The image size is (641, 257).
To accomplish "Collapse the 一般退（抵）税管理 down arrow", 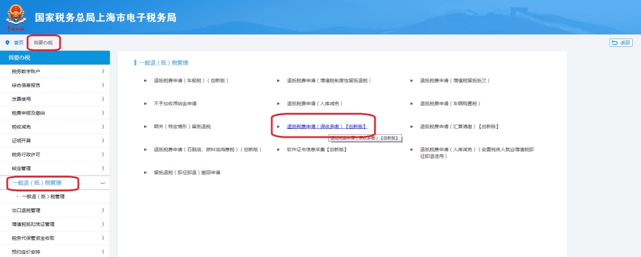I will click(x=103, y=183).
